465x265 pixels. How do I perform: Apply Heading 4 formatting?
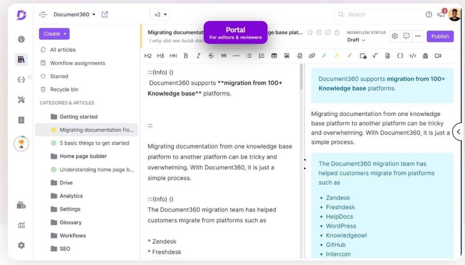(173, 56)
